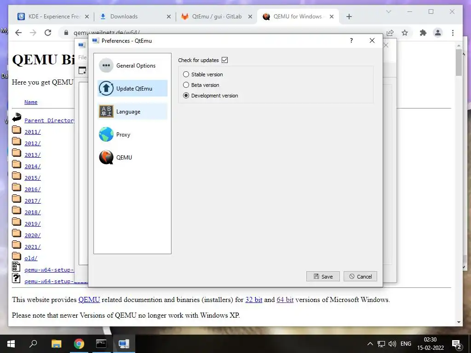
Task: Select QEMU for Windows browser tab
Action: 298,17
